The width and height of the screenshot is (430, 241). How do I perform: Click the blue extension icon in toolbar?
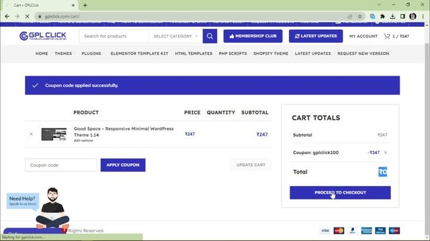(x=372, y=16)
